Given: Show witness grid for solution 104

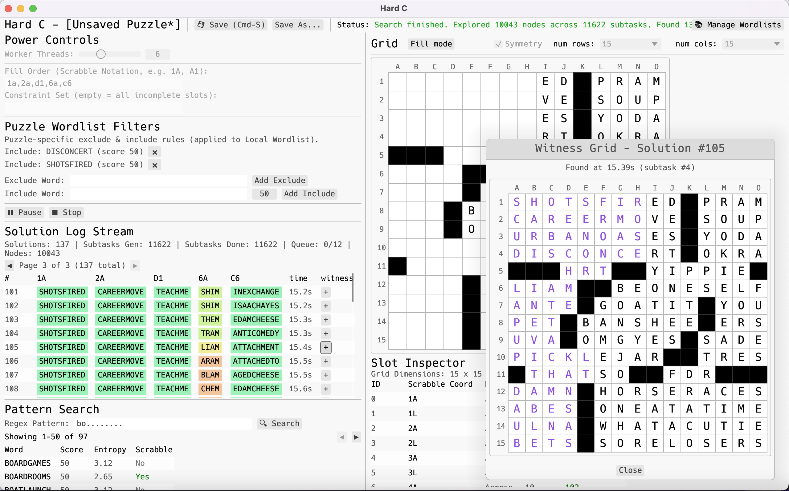Looking at the screenshot, I should 326,334.
